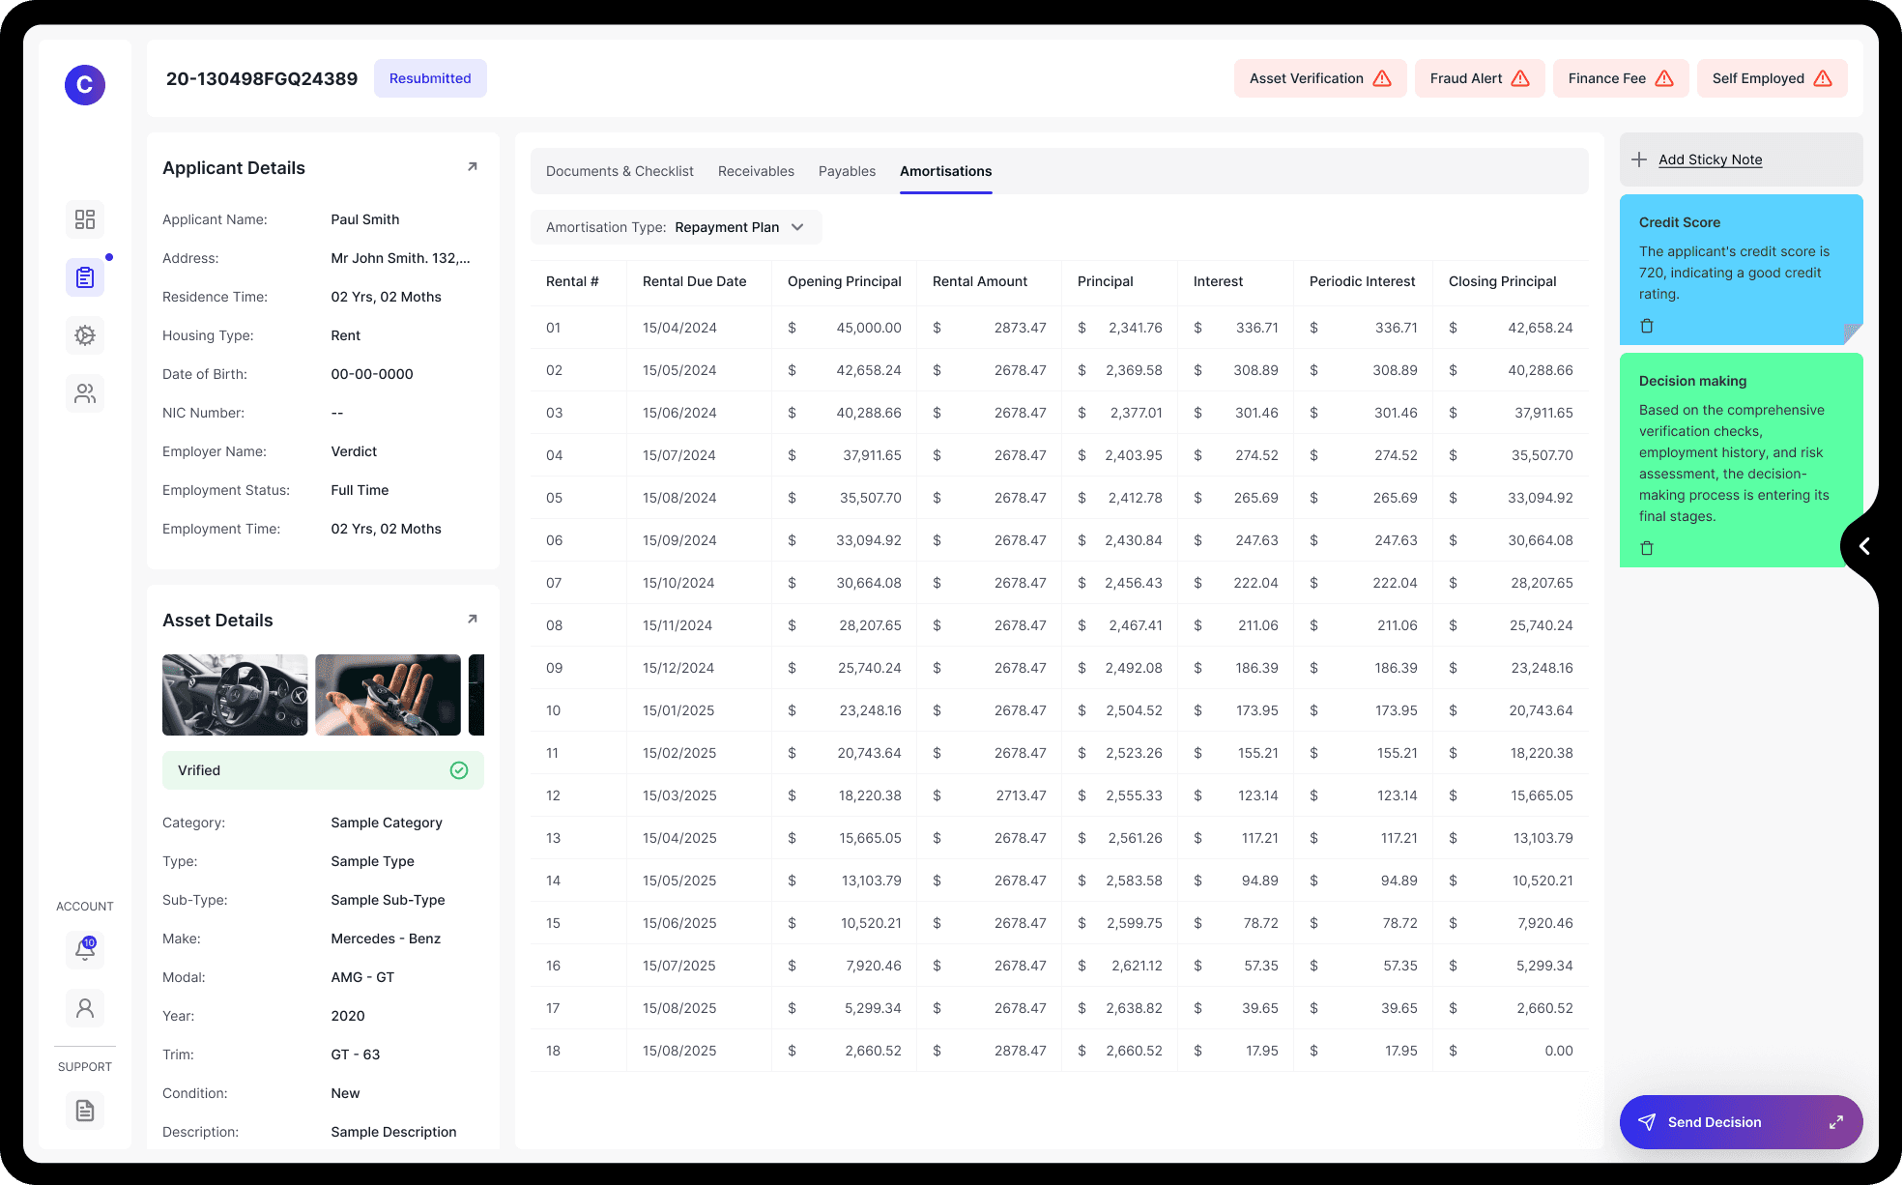Viewport: 1903px width, 1185px height.
Task: Click the Add Sticky Note link
Action: [x=1710, y=159]
